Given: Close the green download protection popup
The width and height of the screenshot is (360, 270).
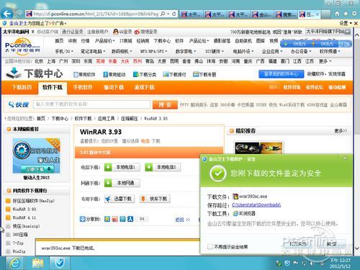Looking at the screenshot, I should pyautogui.click(x=345, y=158).
